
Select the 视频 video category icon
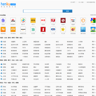[x=2, y=42]
